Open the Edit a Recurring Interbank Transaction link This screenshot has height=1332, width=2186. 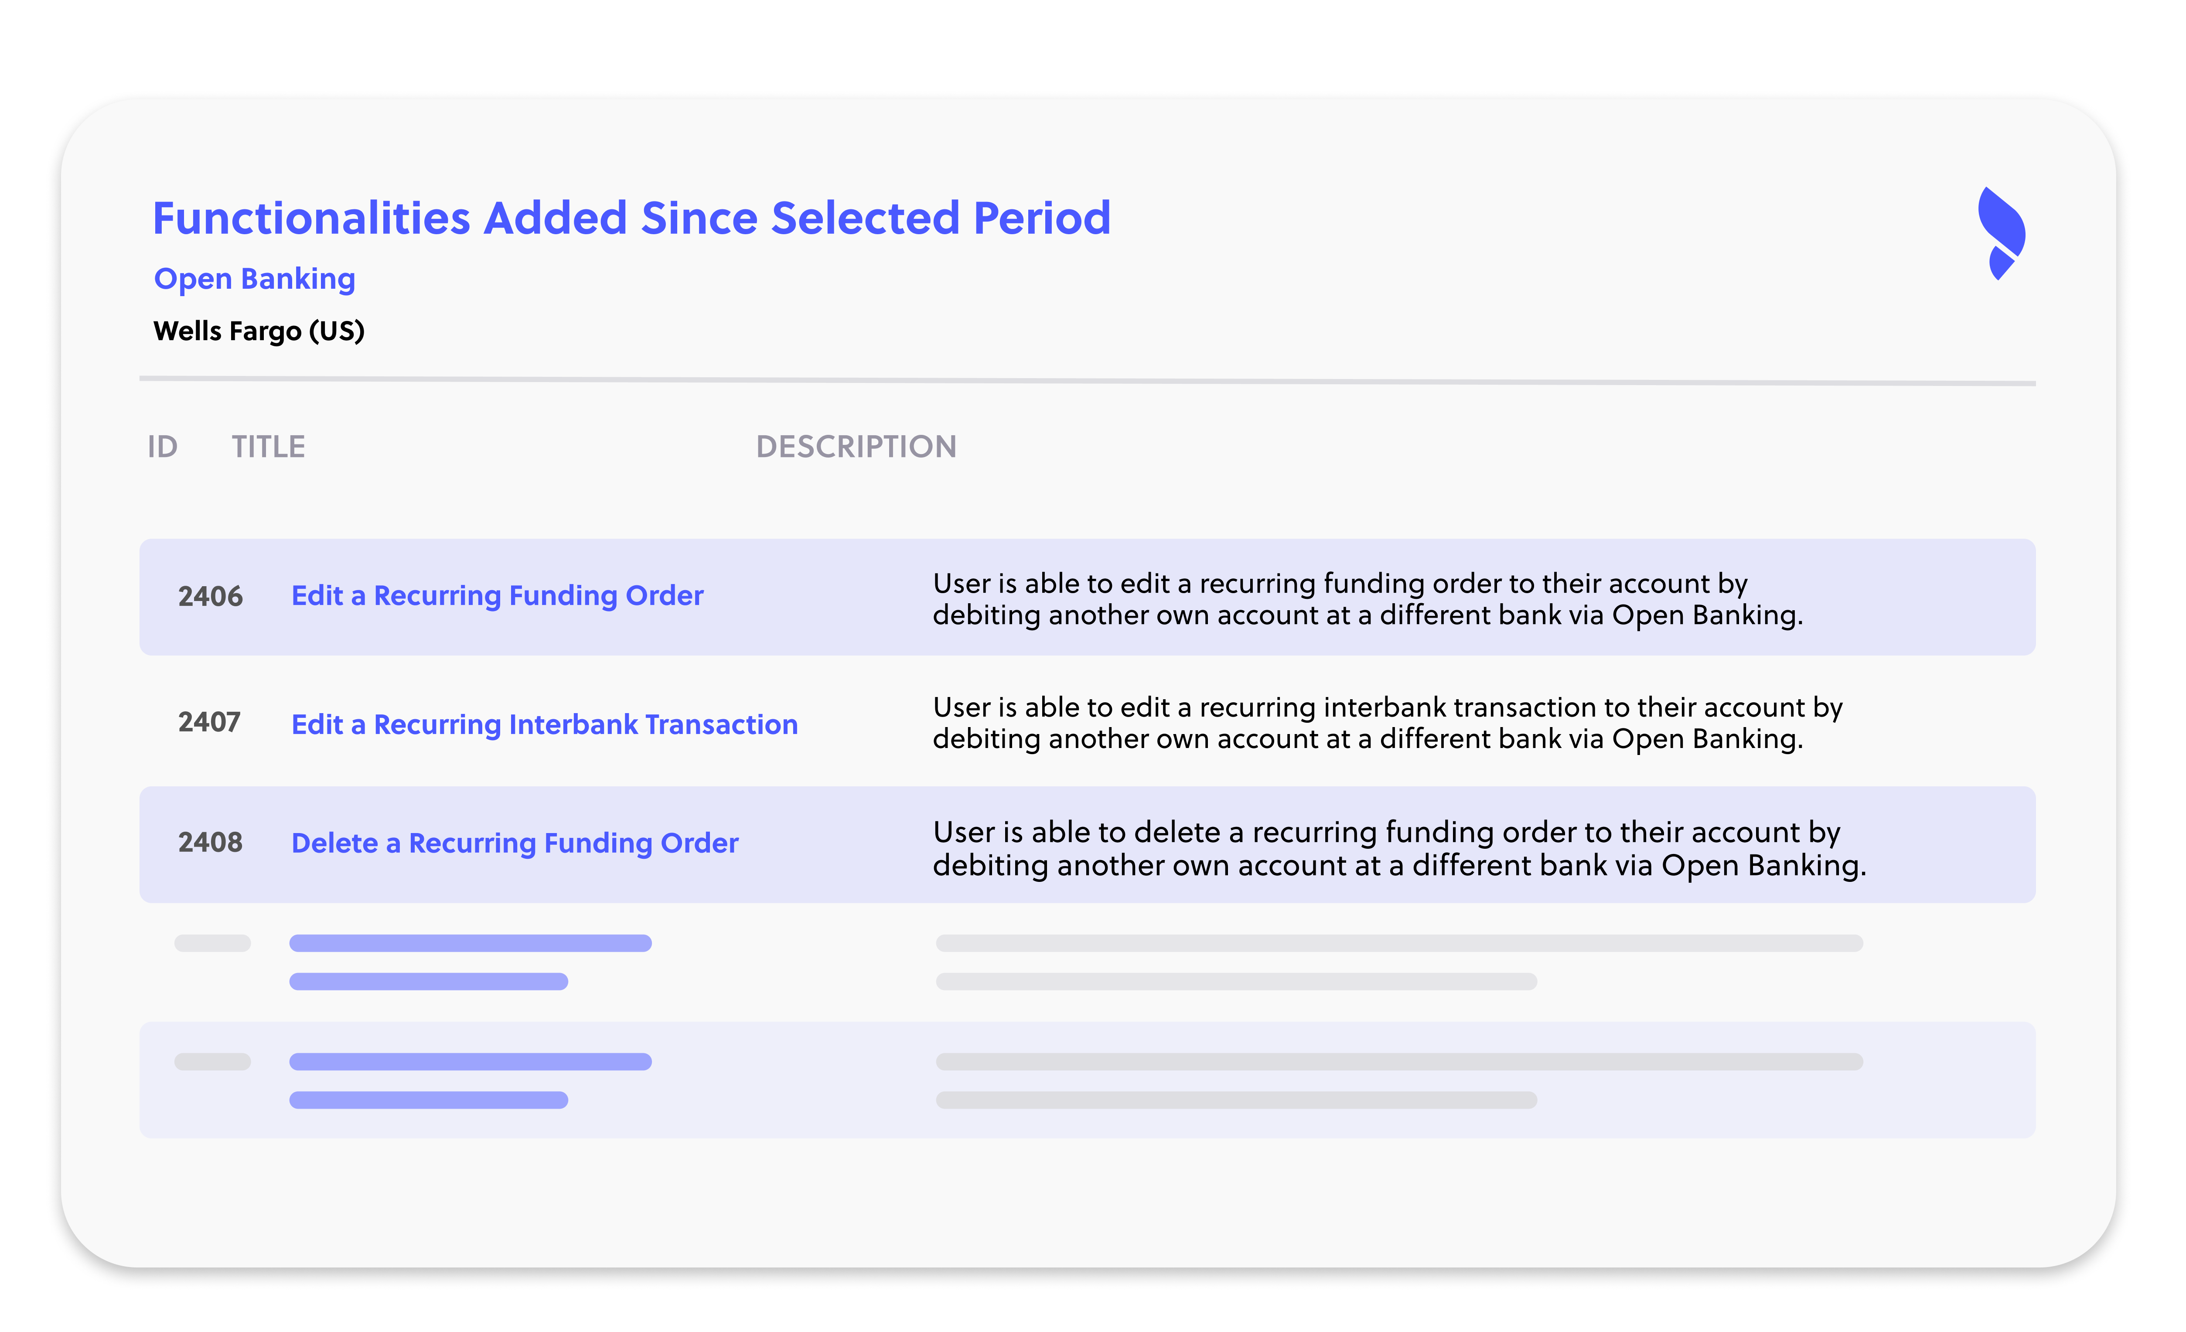click(x=545, y=724)
